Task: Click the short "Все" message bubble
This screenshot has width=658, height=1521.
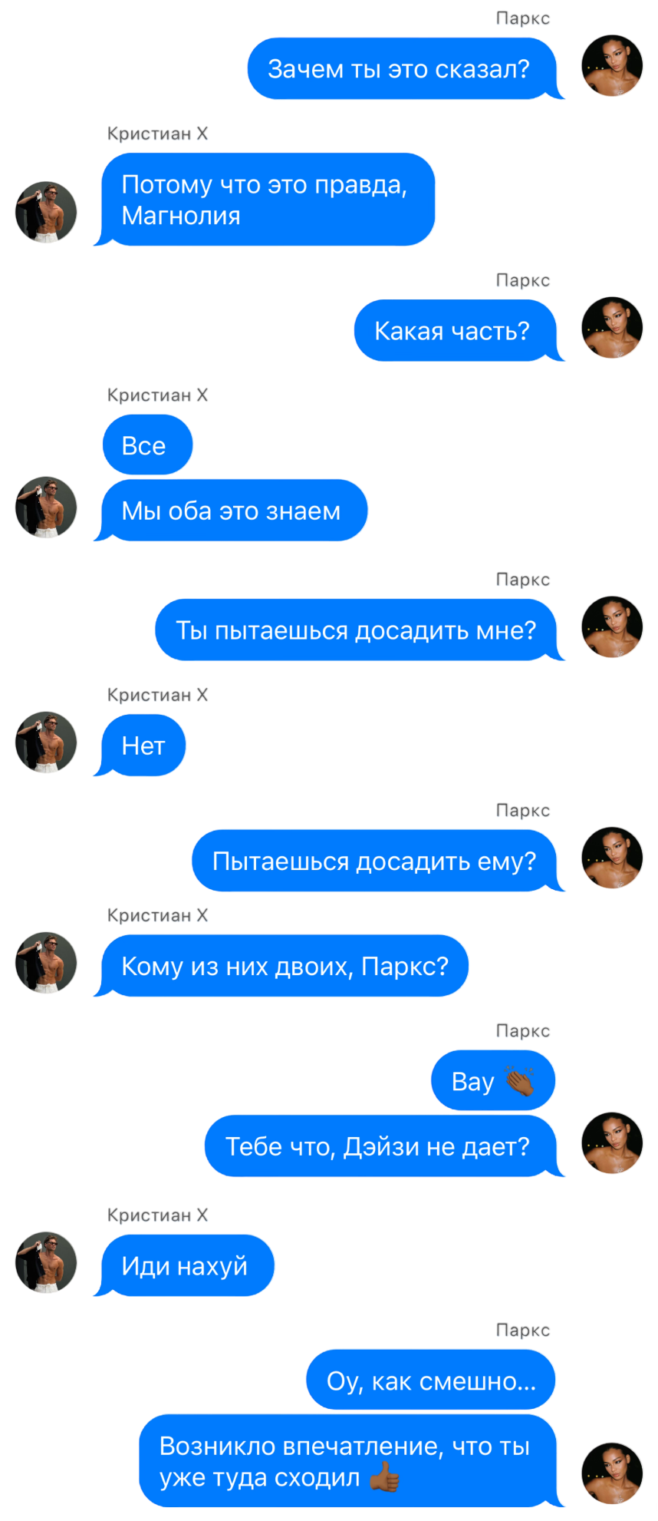Action: [x=147, y=445]
